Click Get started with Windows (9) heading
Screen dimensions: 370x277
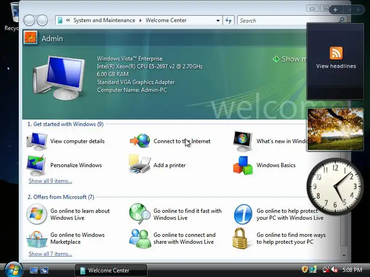tap(65, 124)
